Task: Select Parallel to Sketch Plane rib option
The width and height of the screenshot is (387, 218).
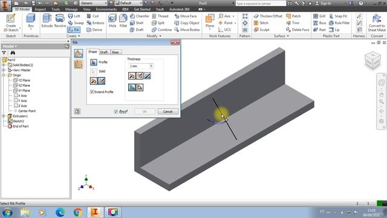Action: (79, 64)
